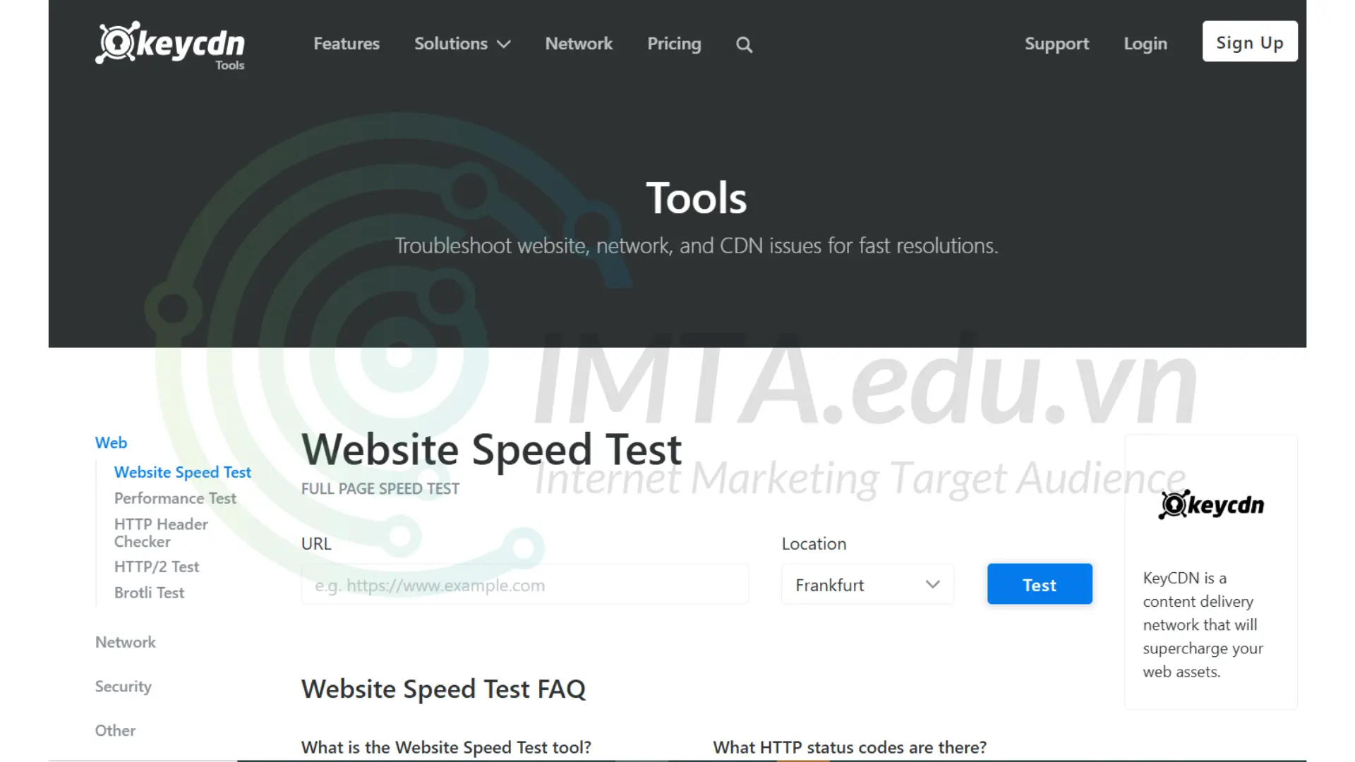The width and height of the screenshot is (1355, 762).
Task: Click the Security sidebar section
Action: tap(123, 686)
